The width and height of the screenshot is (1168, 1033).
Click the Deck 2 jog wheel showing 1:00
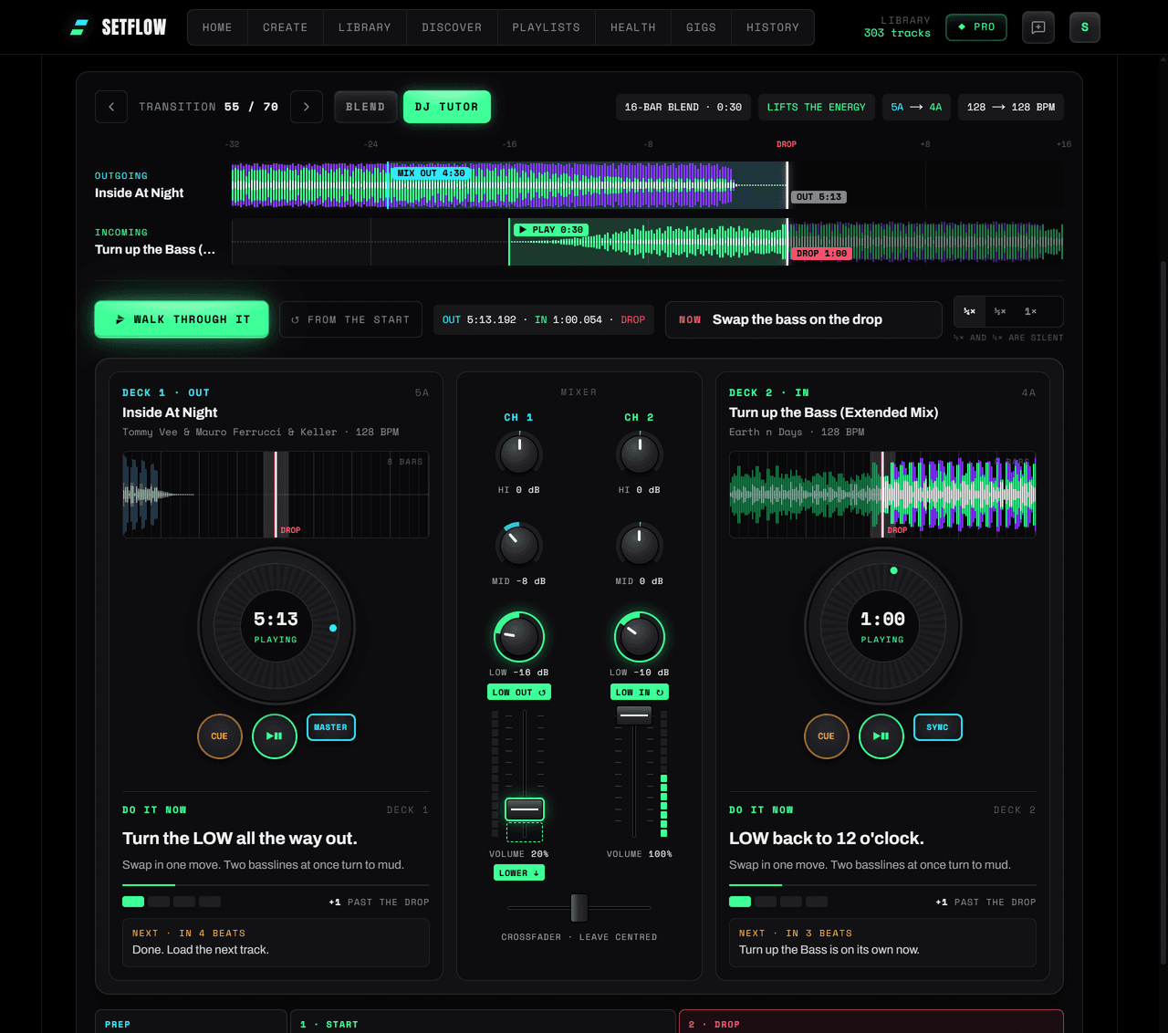[882, 626]
